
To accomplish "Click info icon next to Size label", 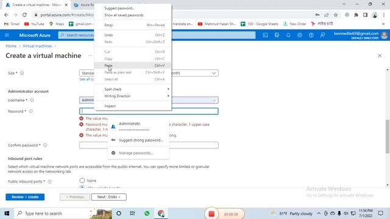I will [22, 73].
